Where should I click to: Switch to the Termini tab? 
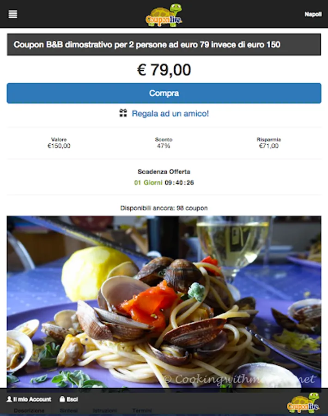[x=142, y=410]
